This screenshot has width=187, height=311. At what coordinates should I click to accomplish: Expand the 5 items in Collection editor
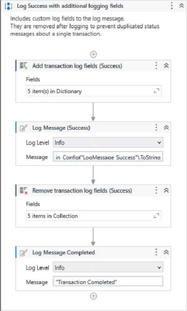(x=157, y=216)
